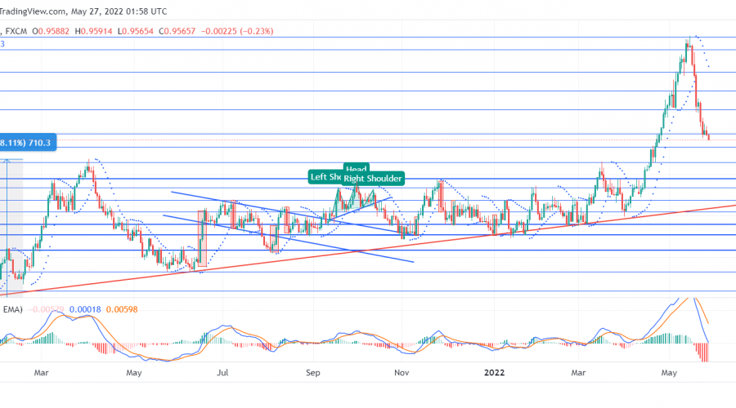Click the 'Mar' label left of 'May' 2021
This screenshot has height=408, width=736.
tap(42, 373)
